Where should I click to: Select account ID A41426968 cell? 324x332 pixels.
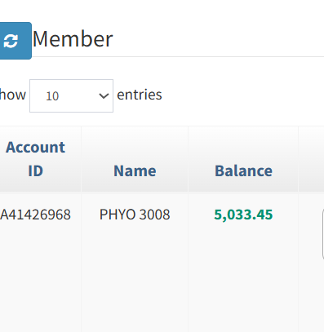click(x=35, y=215)
